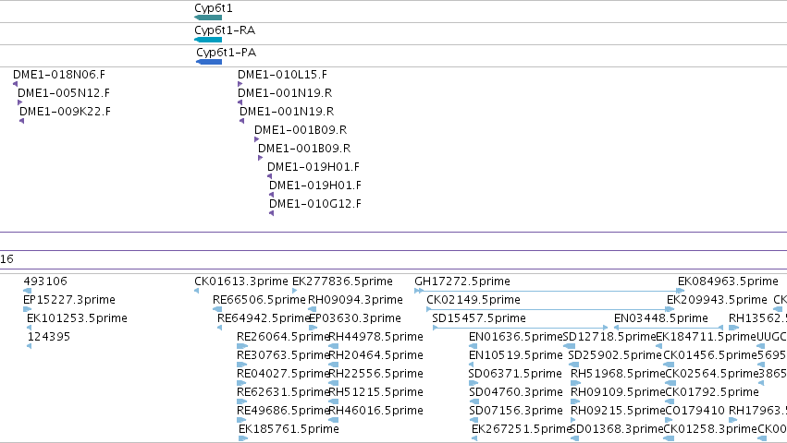The height and width of the screenshot is (443, 787).
Task: Pick CK02564.5prime label
Action: pos(712,375)
